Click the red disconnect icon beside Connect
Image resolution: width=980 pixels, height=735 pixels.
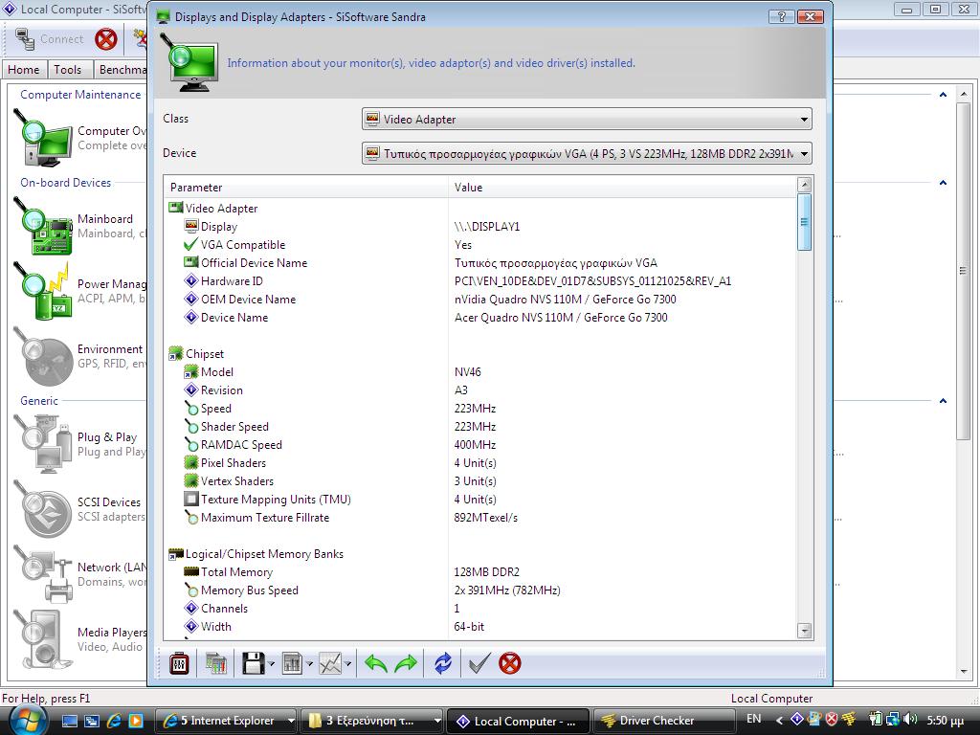tap(106, 39)
